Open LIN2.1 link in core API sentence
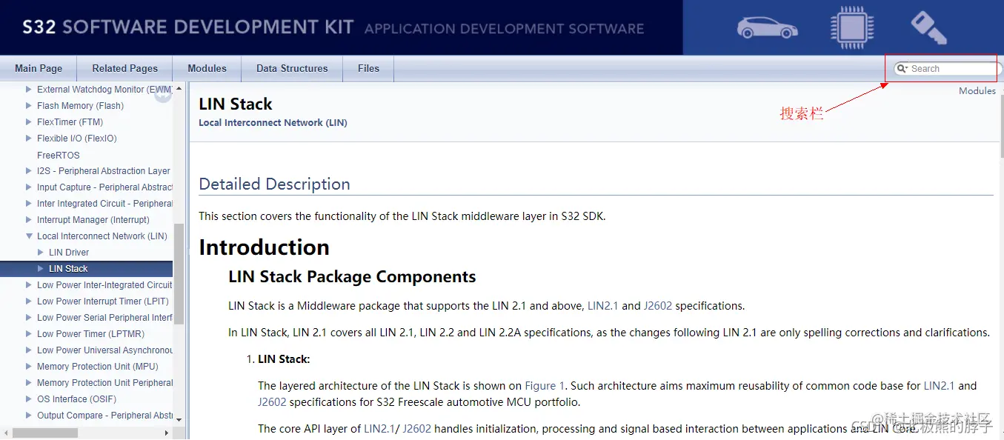The image size is (1004, 440). pyautogui.click(x=379, y=428)
